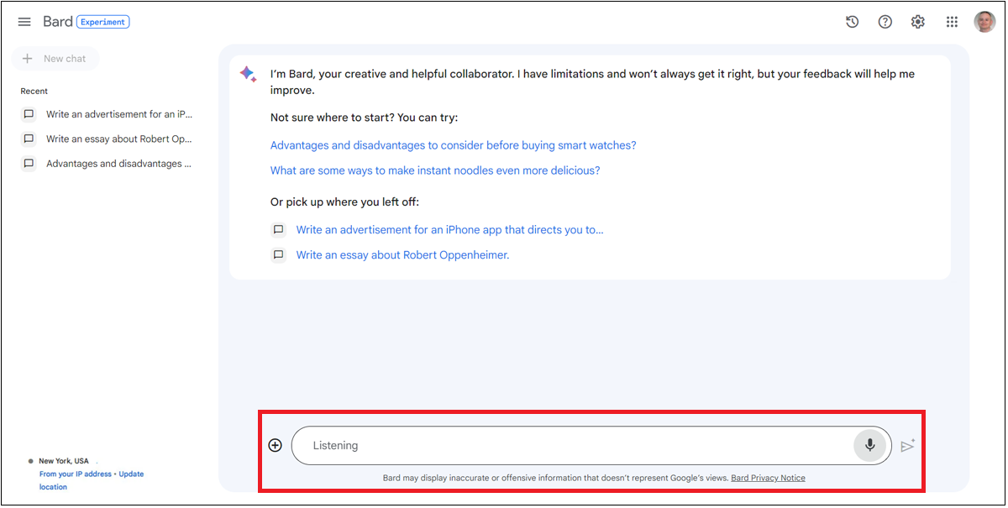Viewport: 1008px width, 508px height.
Task: Resume 'Write an essay about Robert Oppenheimer.' chat
Action: (x=402, y=254)
